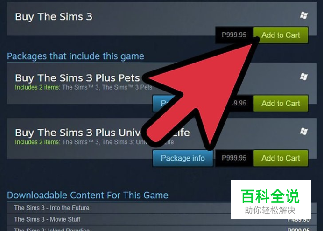Click the 百科全说 logo watermark
The height and width of the screenshot is (231, 323).
[x=271, y=200]
